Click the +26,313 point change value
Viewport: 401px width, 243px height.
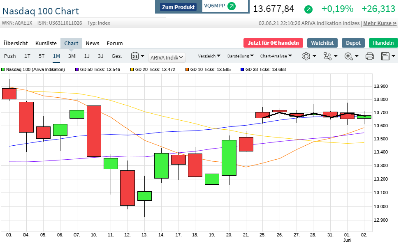click(378, 9)
